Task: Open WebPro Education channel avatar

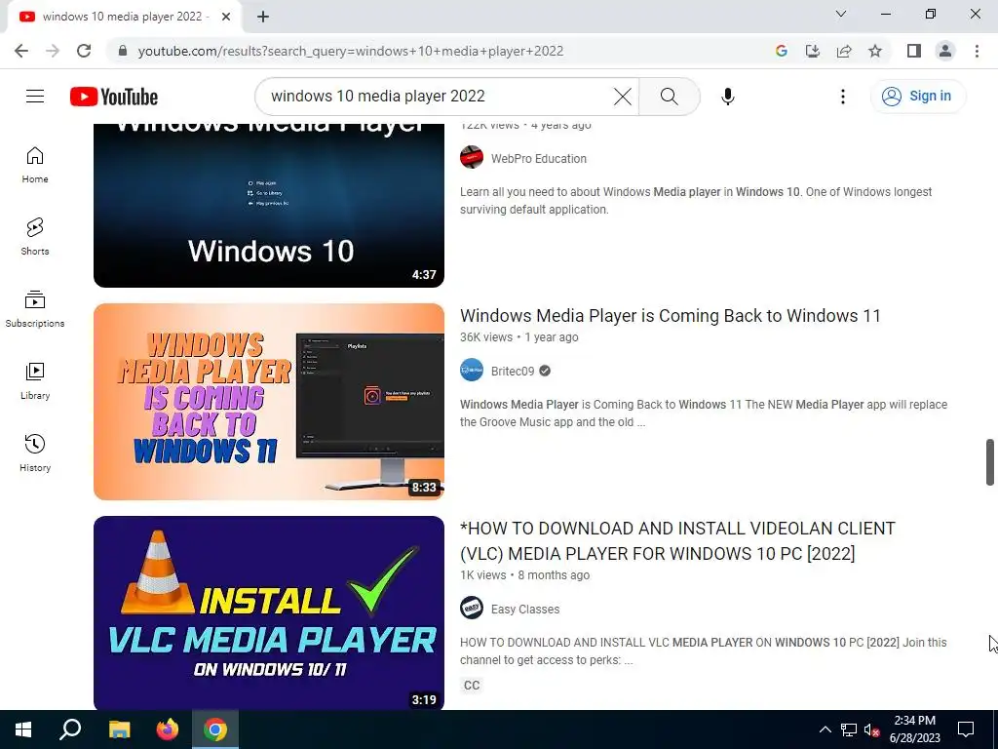Action: click(472, 157)
